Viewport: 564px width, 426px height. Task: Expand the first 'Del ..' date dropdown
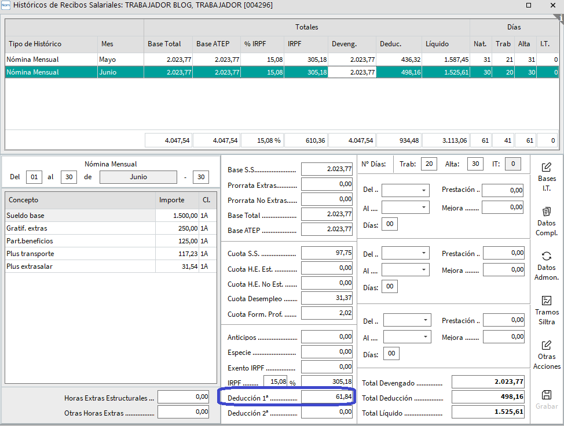pyautogui.click(x=424, y=190)
